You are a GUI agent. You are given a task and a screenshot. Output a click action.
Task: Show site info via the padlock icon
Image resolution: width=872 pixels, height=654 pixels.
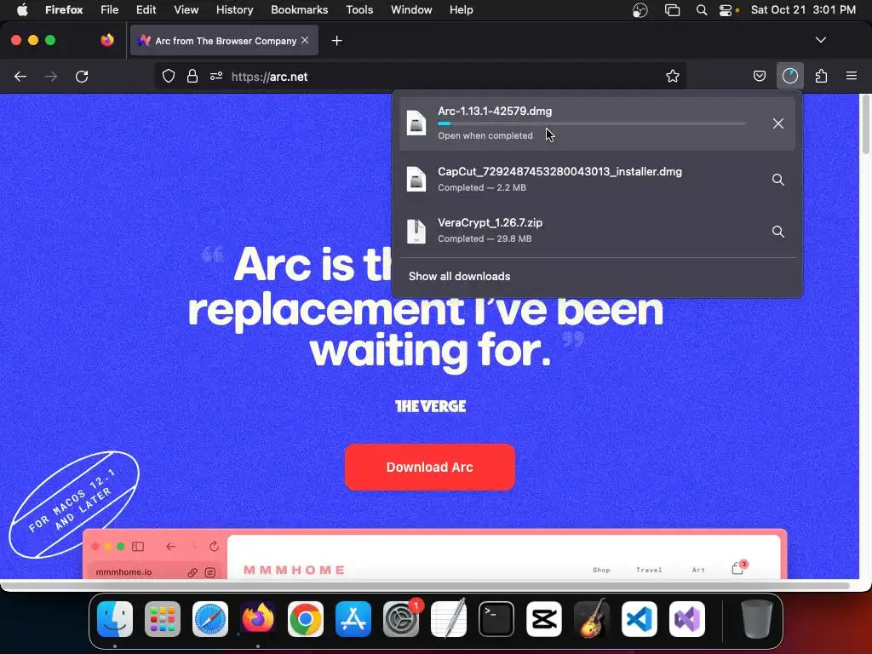coord(192,76)
